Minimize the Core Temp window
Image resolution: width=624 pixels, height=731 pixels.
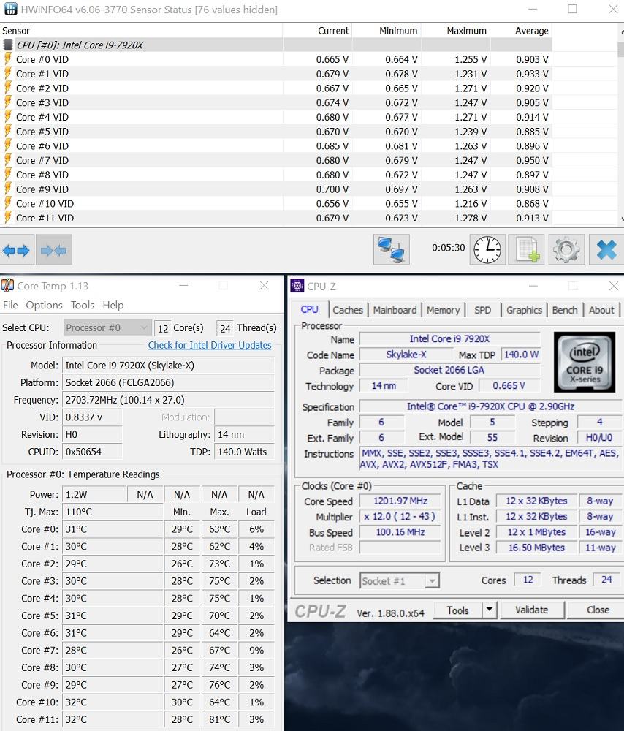pyautogui.click(x=183, y=285)
